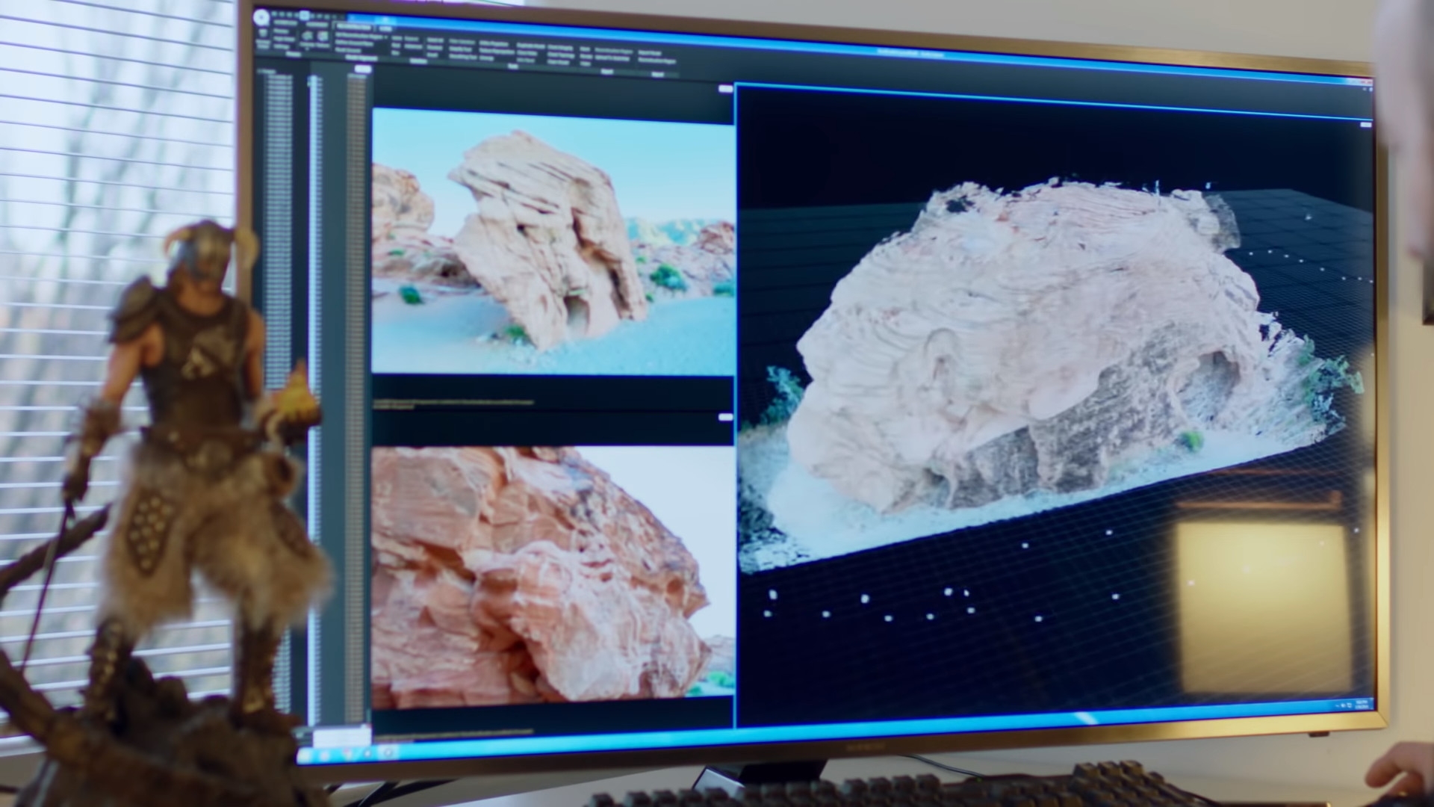Open view-type label of upper photo view

click(x=726, y=89)
